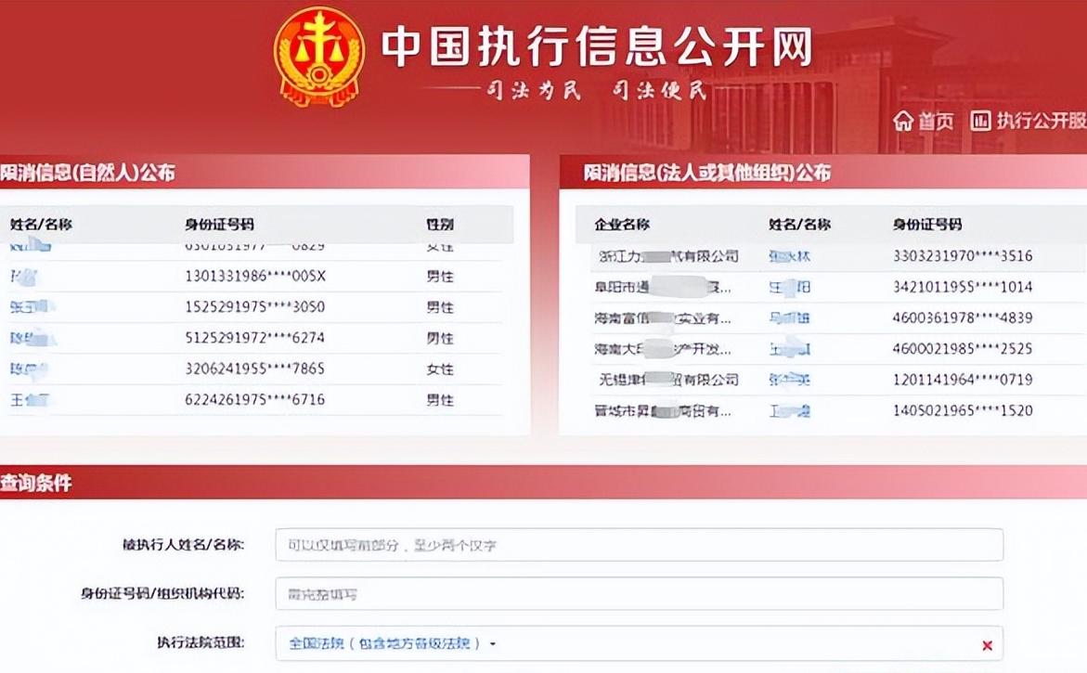Click ID number 1301331986****005X
Image resolution: width=1087 pixels, height=673 pixels.
coord(255,276)
